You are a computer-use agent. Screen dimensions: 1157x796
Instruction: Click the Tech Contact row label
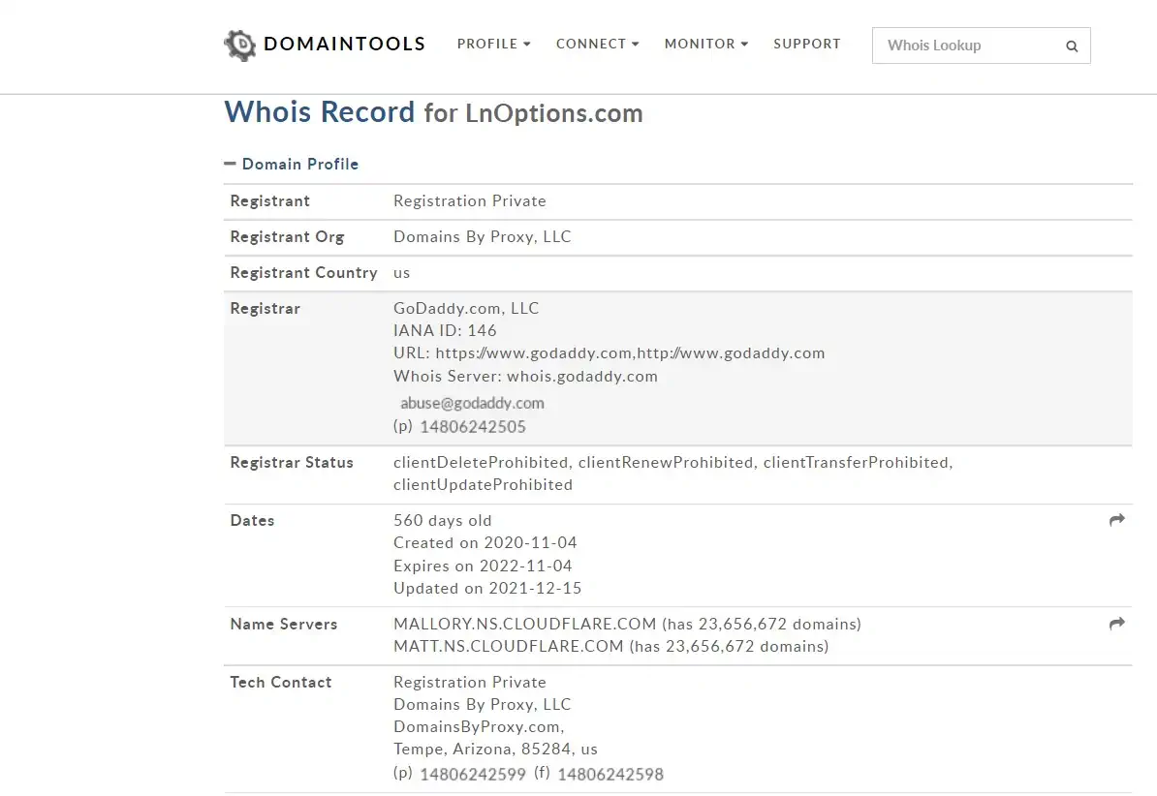tap(280, 683)
